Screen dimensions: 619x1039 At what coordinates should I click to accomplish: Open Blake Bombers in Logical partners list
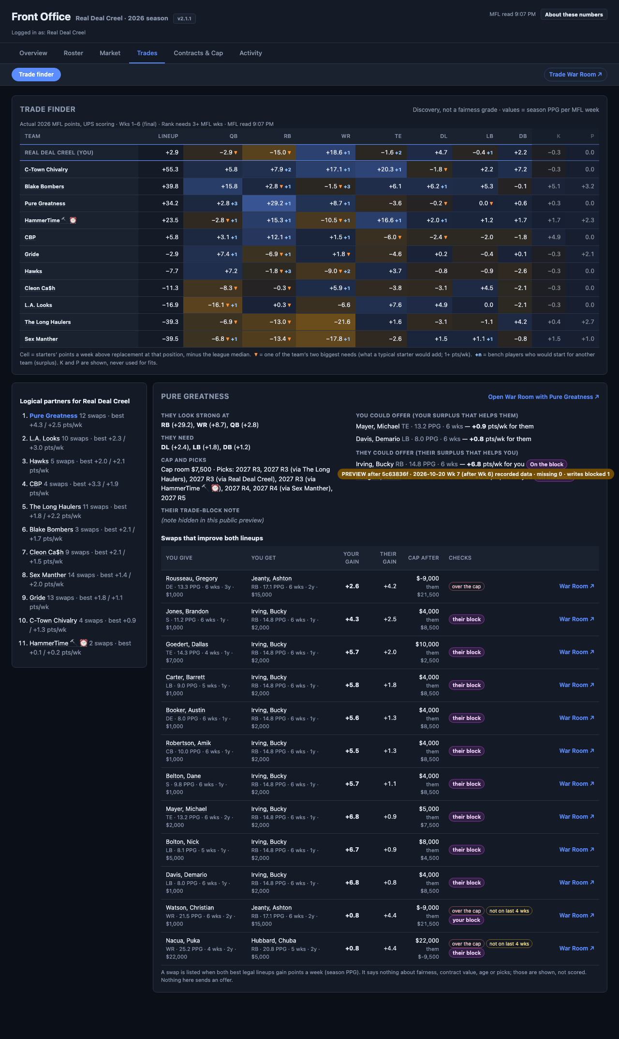(51, 530)
